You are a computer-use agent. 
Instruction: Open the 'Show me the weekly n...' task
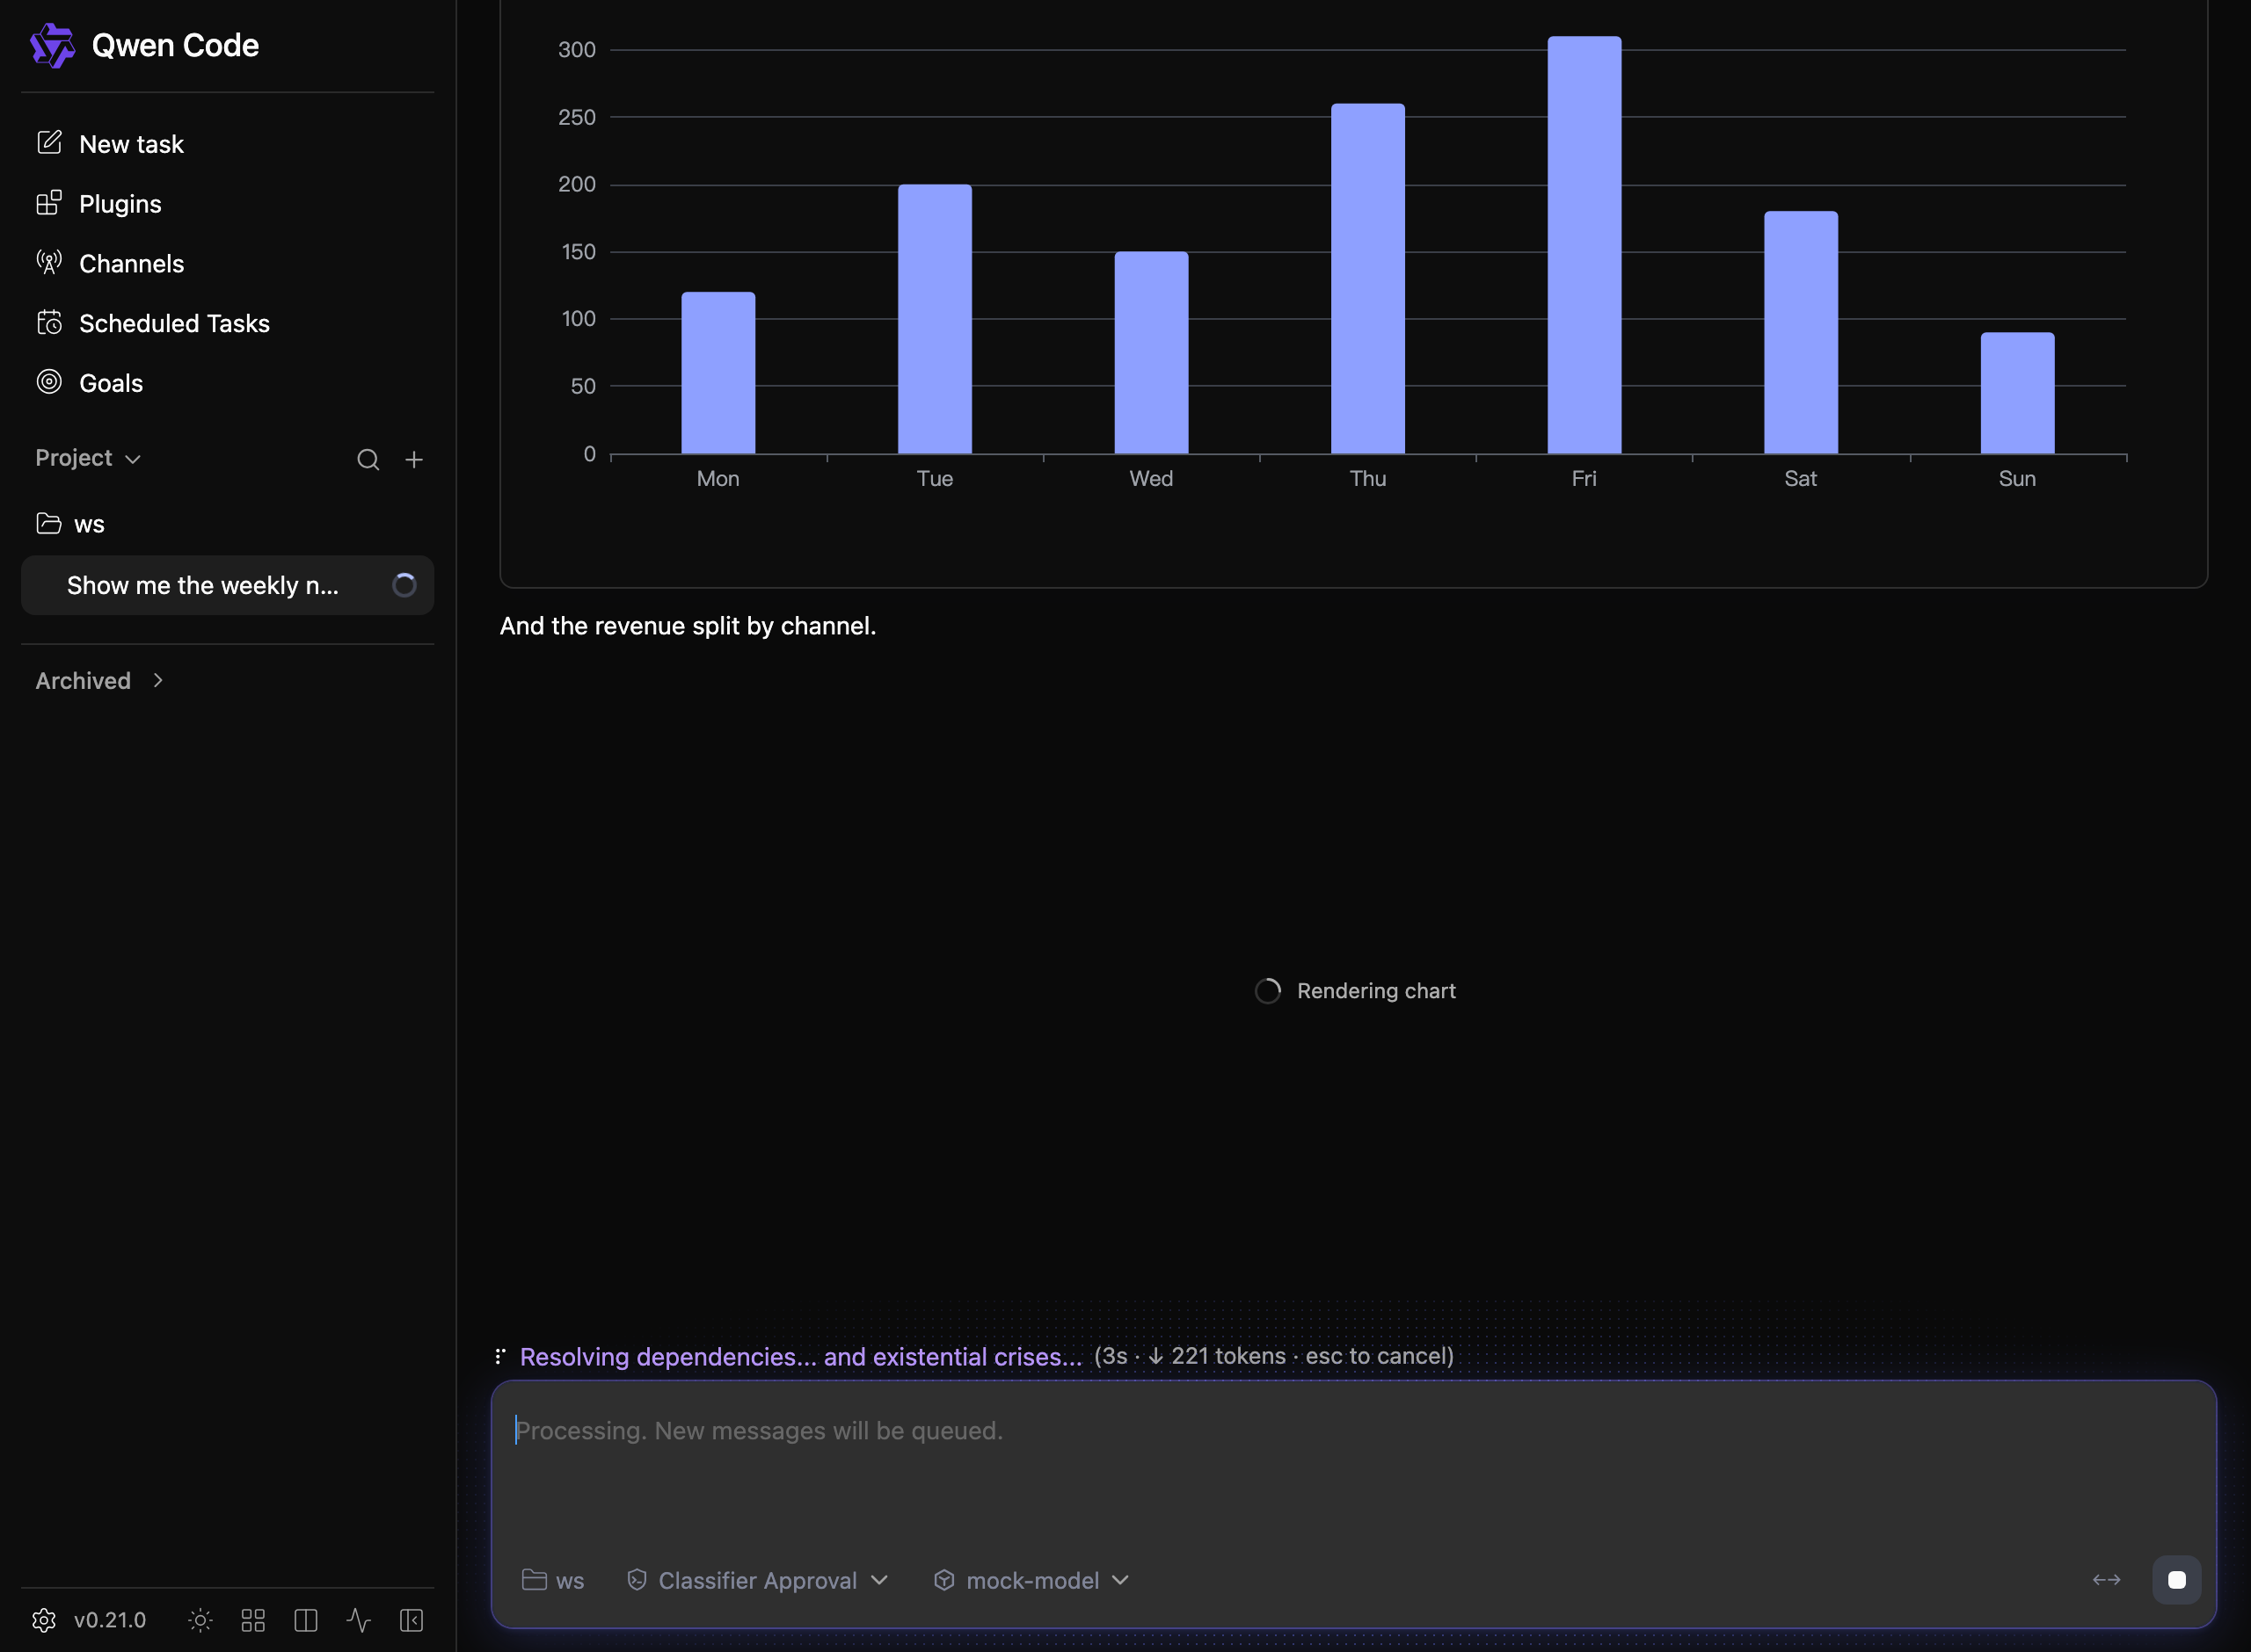227,585
